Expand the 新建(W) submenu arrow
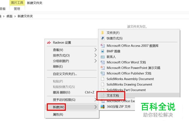Image resolution: width=189 pixels, height=127 pixels. (96, 107)
